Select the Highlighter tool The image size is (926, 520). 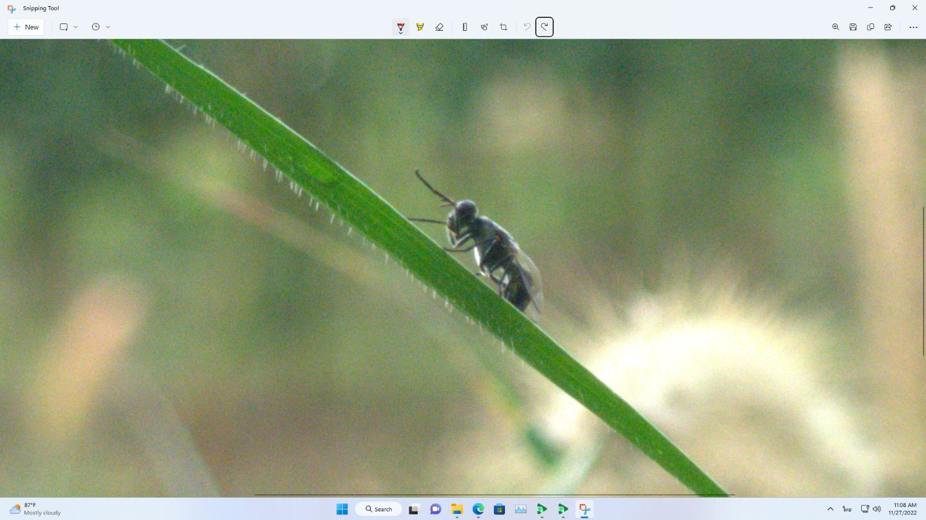coord(420,27)
